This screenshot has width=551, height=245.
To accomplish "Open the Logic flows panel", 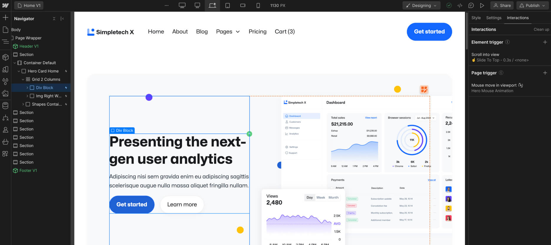I will pos(5,118).
